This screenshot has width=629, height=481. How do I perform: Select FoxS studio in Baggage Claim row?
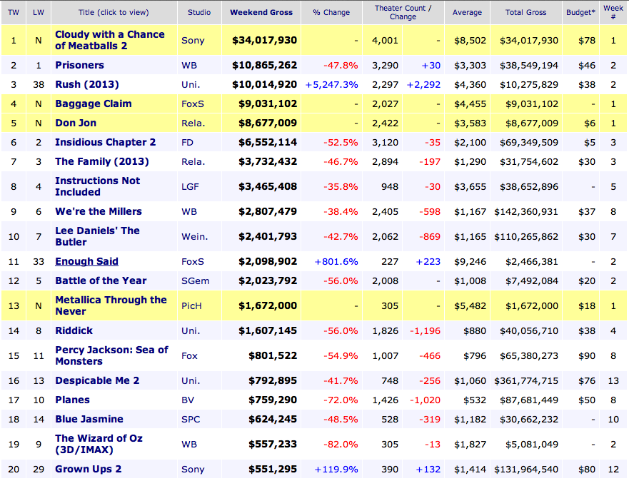click(x=193, y=103)
